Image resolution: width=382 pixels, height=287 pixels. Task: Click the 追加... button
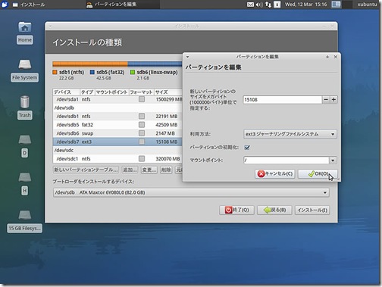pyautogui.click(x=130, y=170)
